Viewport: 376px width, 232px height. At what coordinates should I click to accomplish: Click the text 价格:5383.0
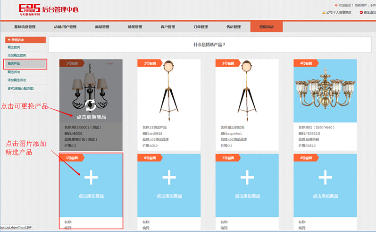(307, 146)
